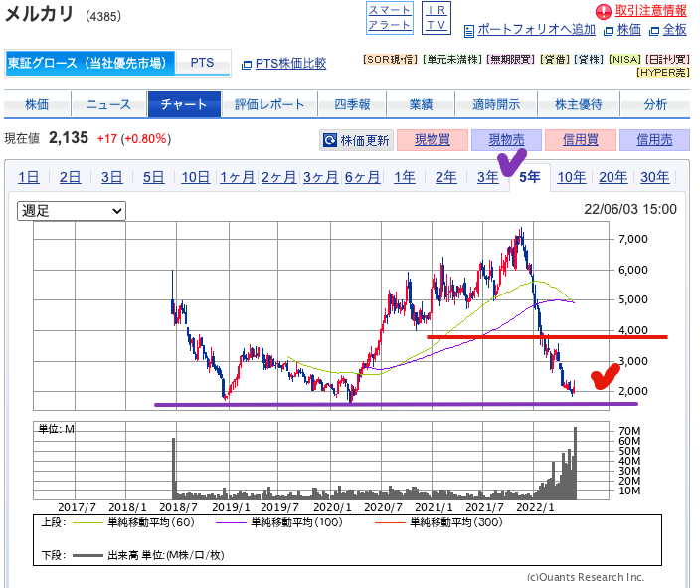Click the portfolio add list icon
The width and height of the screenshot is (700, 588).
click(468, 31)
